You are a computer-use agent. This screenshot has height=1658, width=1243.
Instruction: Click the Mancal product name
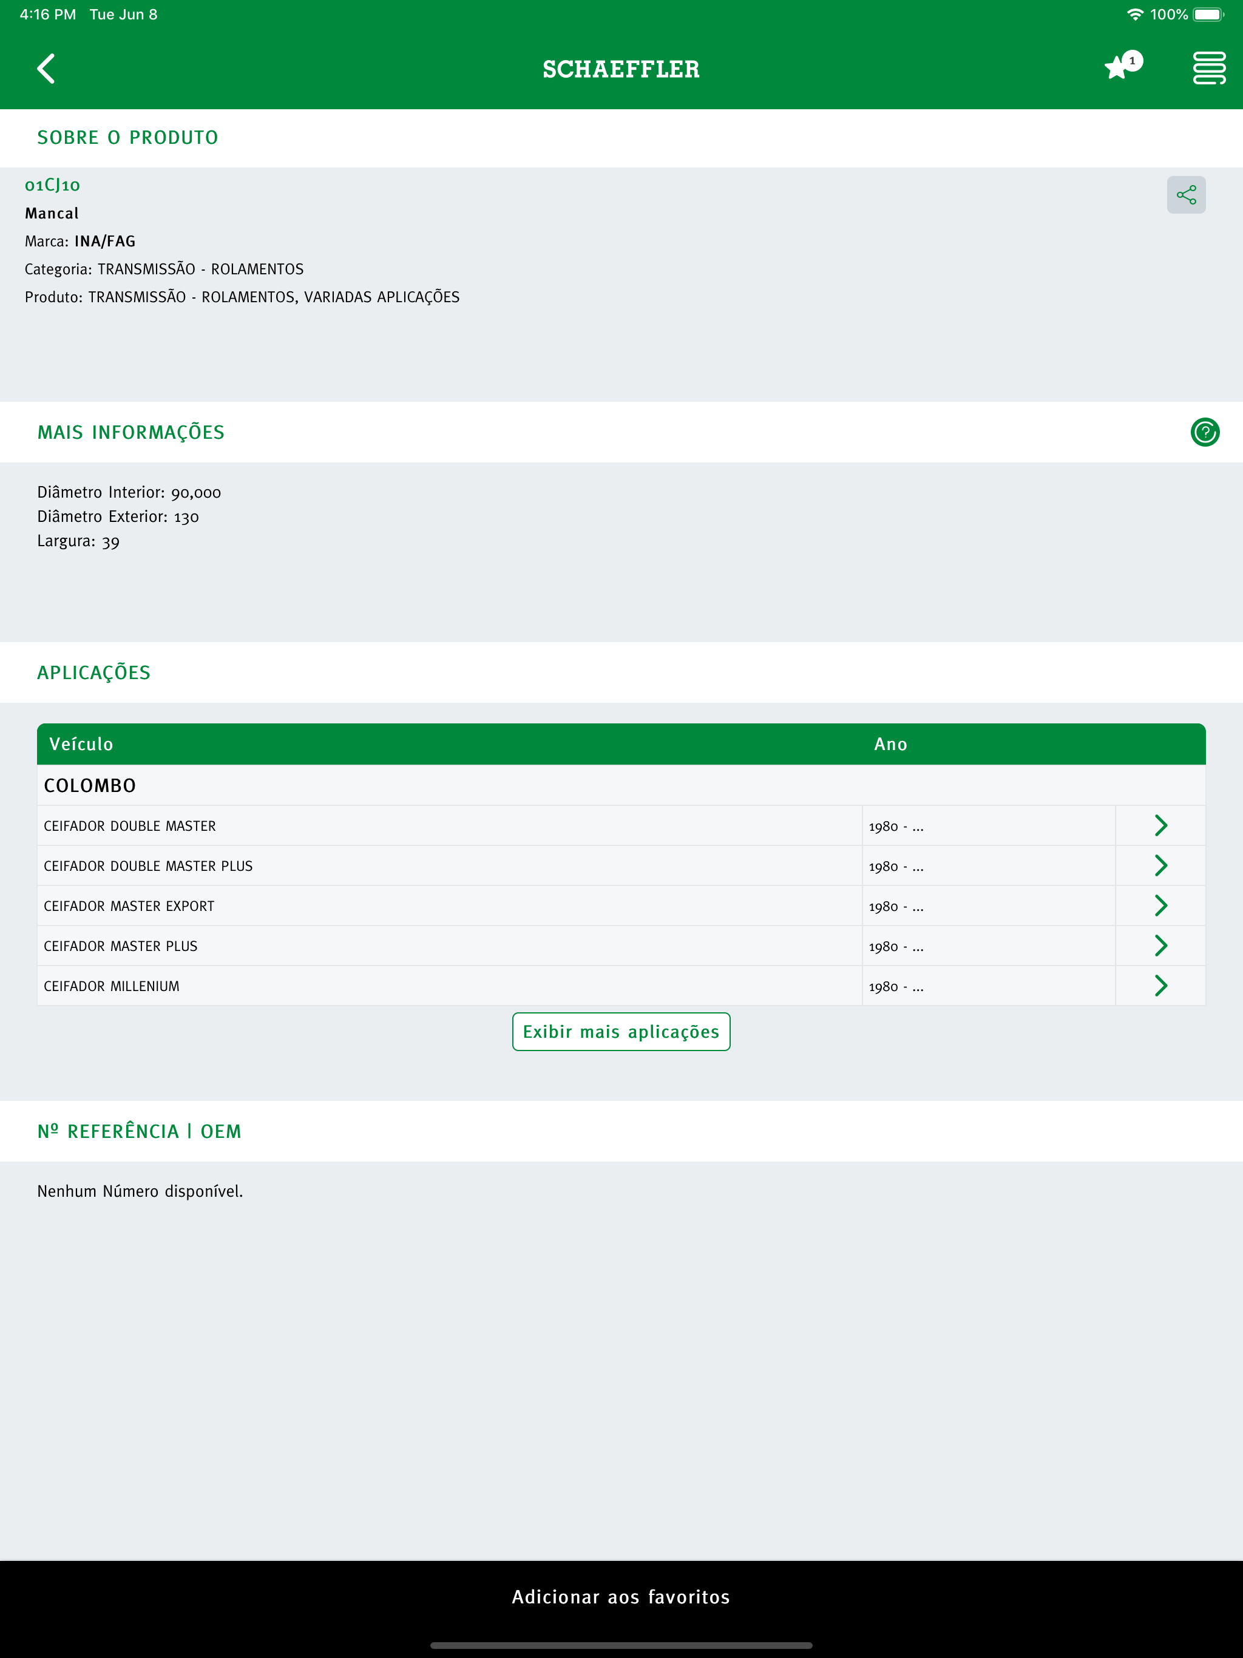[52, 214]
